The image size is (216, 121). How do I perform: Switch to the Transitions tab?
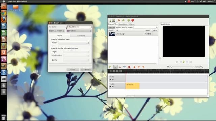click(x=123, y=24)
